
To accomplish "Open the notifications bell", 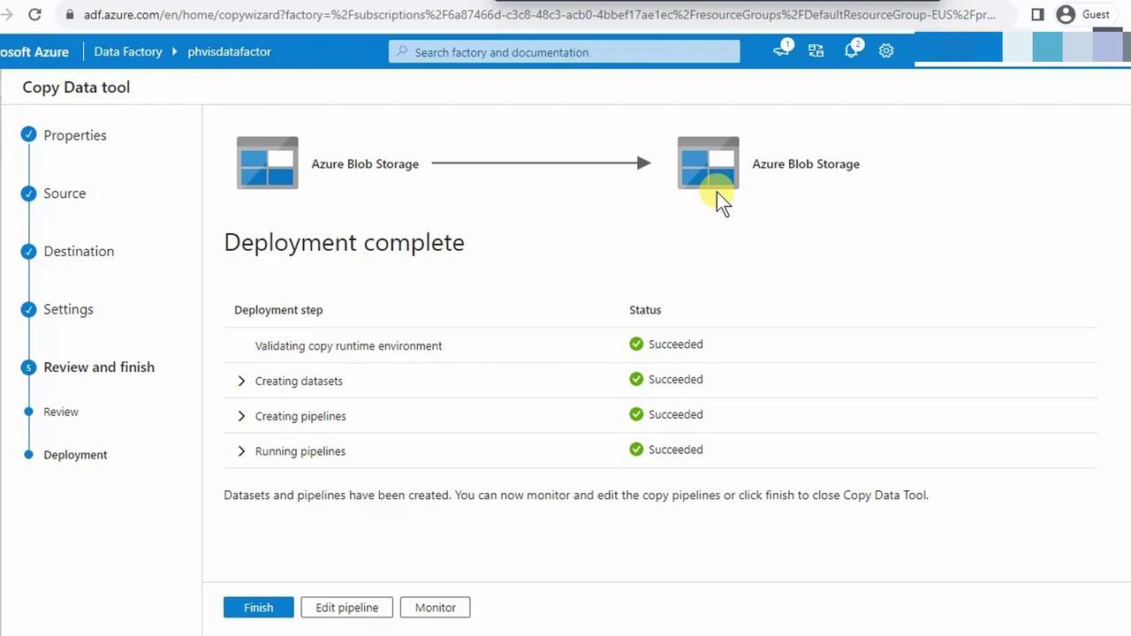I will [851, 51].
